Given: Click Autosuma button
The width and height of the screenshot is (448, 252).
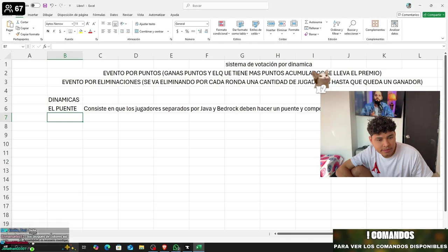Looking at the screenshot, I should pos(313,22).
